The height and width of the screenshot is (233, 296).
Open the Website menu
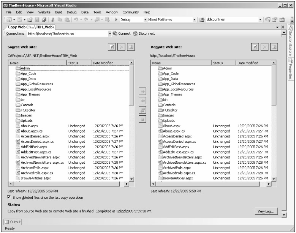(44, 12)
